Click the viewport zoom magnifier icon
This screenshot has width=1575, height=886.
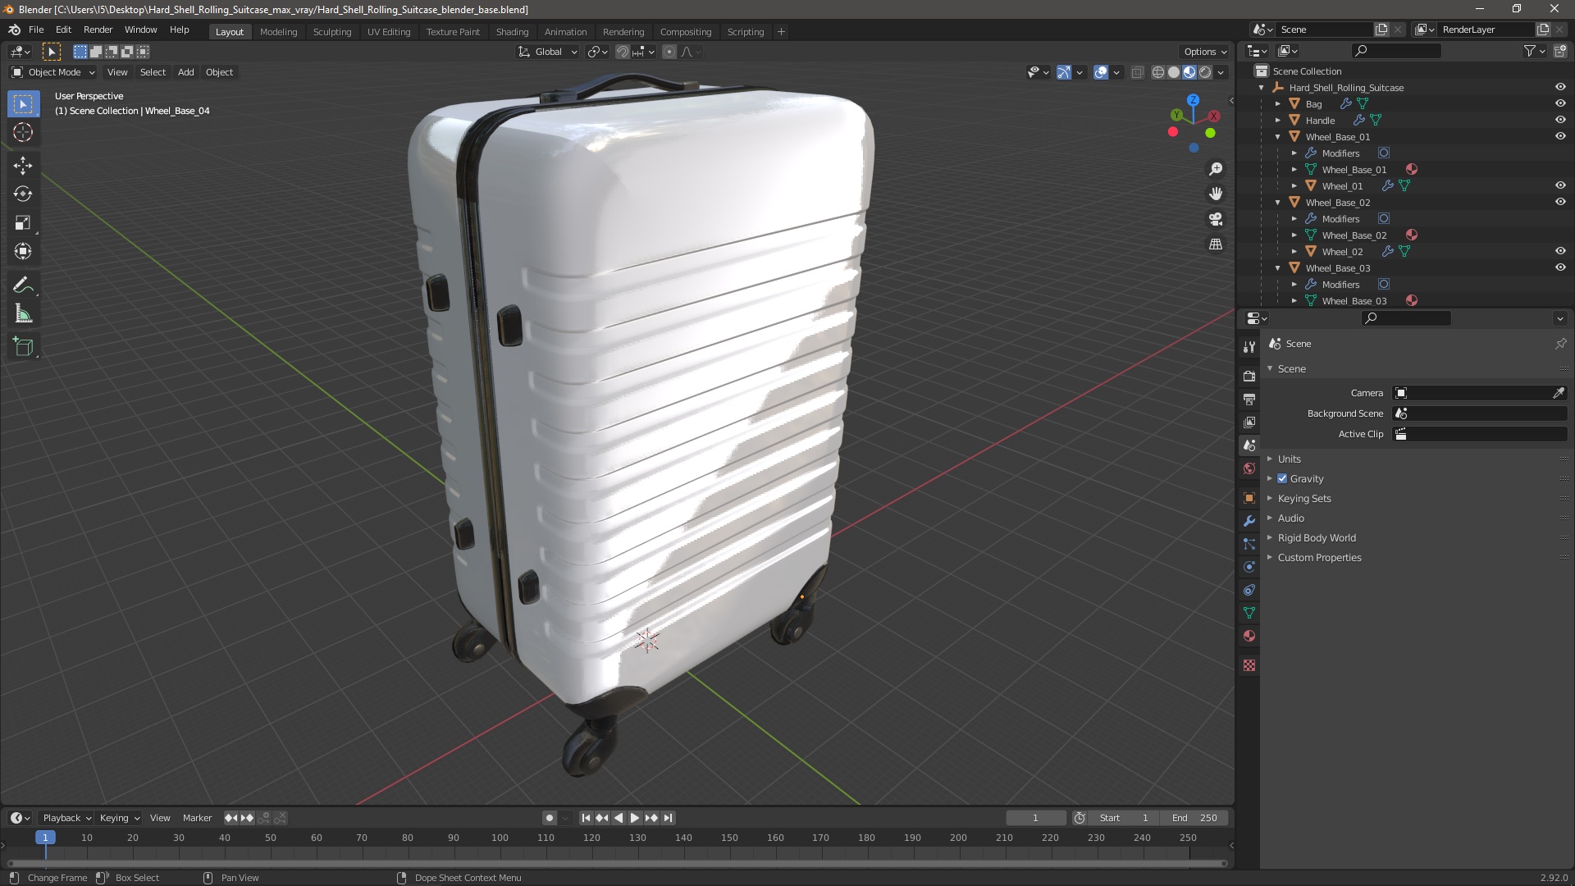click(x=1216, y=169)
